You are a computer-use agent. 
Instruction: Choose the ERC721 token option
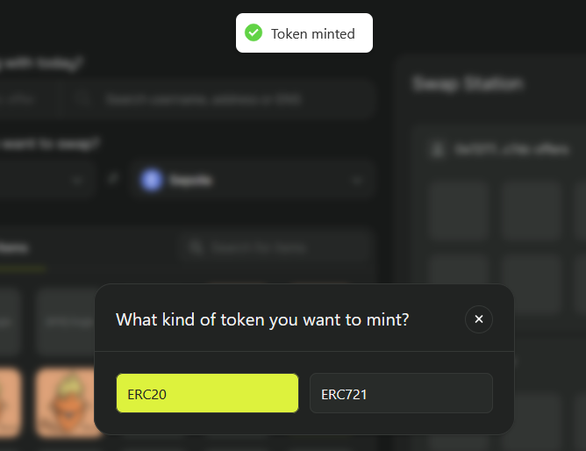pyautogui.click(x=401, y=393)
